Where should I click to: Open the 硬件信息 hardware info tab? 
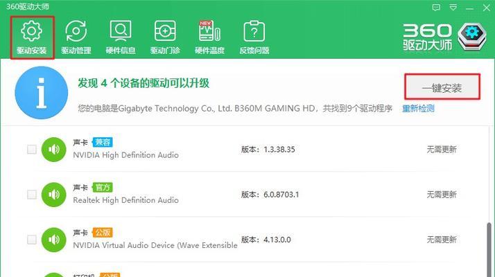(121, 37)
